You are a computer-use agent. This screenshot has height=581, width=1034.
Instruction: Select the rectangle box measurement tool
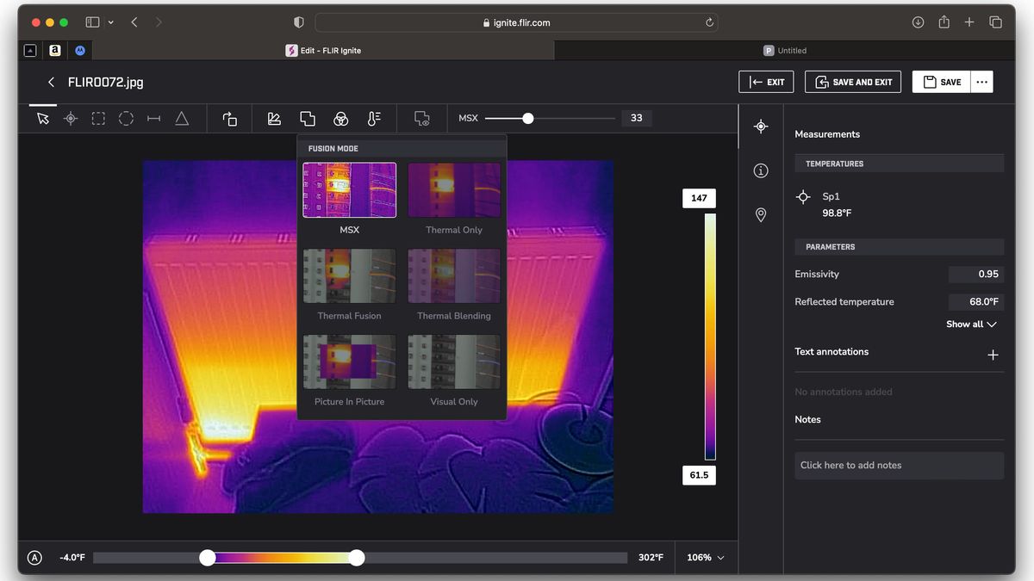click(98, 118)
